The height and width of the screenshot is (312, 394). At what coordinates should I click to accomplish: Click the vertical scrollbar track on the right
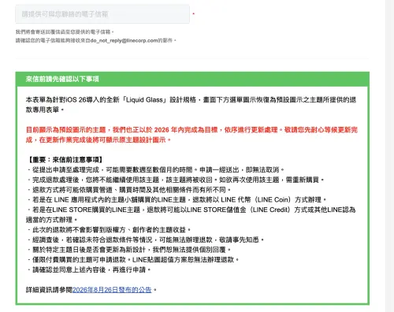click(389, 156)
